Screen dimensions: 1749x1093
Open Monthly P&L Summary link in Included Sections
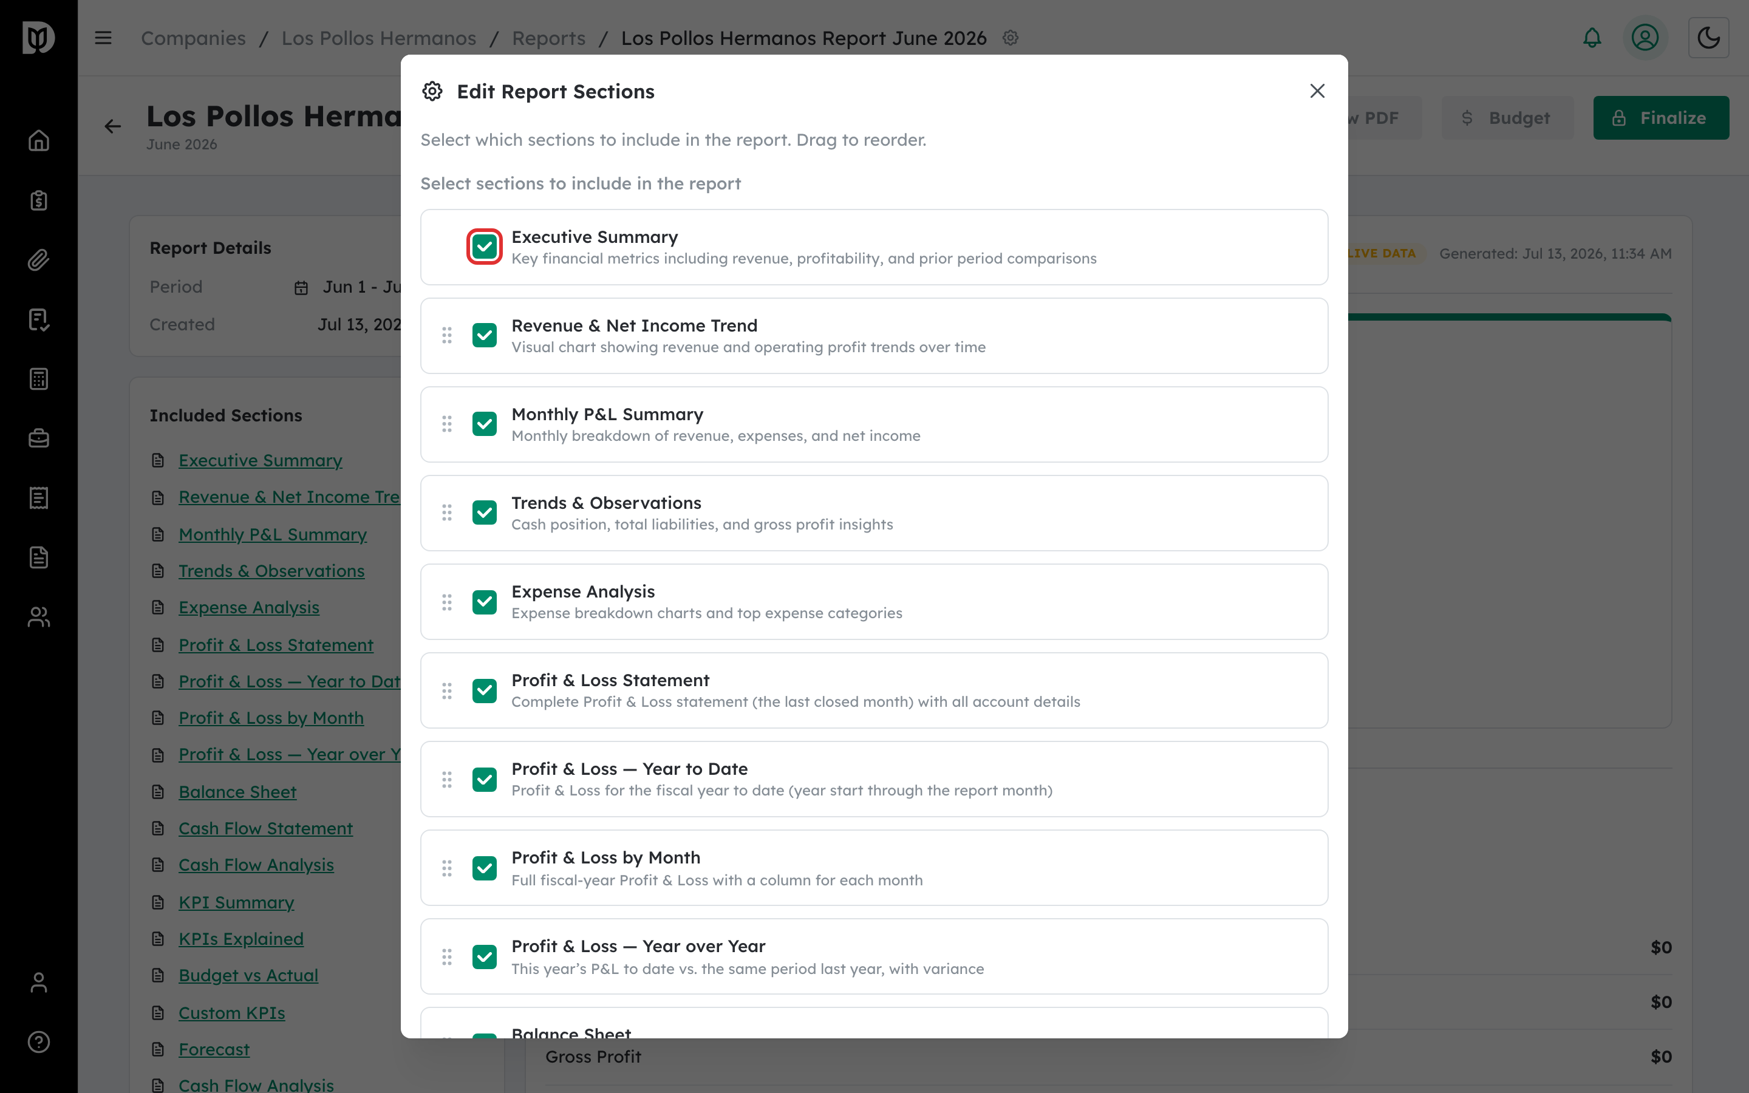273,534
